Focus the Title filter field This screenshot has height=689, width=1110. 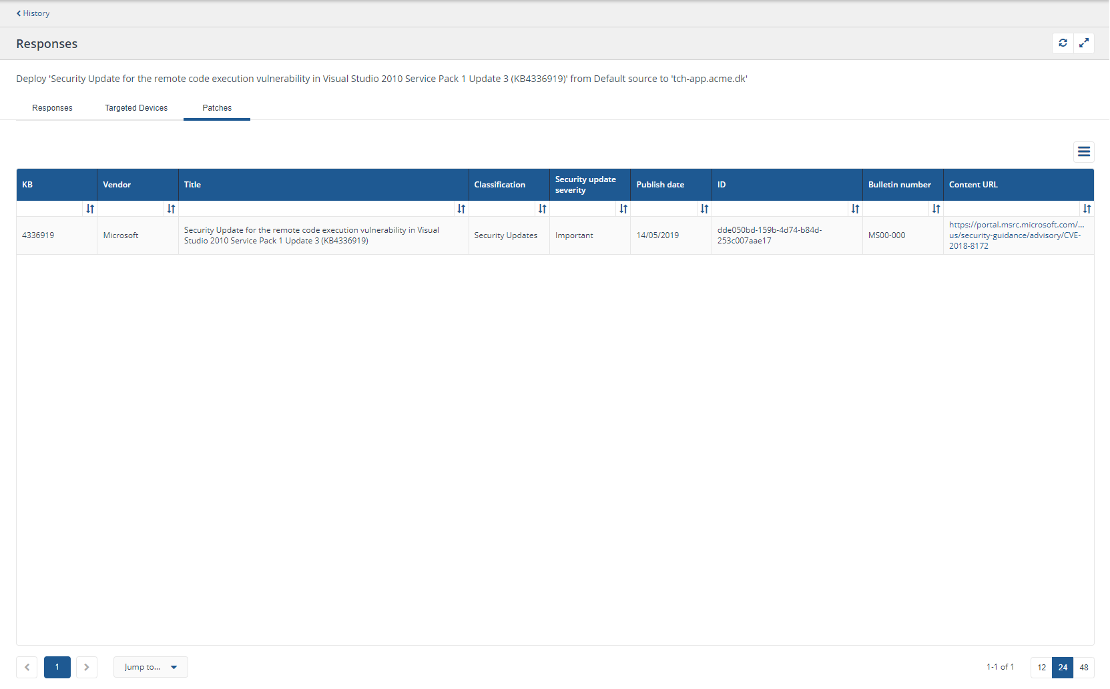pyautogui.click(x=317, y=209)
